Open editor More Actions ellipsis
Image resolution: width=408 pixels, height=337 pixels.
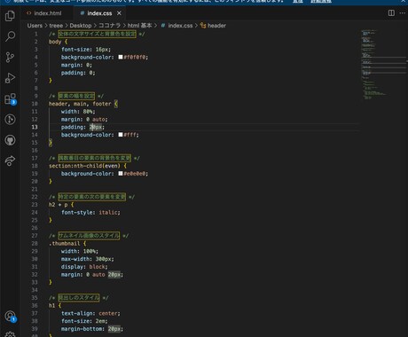pos(403,13)
